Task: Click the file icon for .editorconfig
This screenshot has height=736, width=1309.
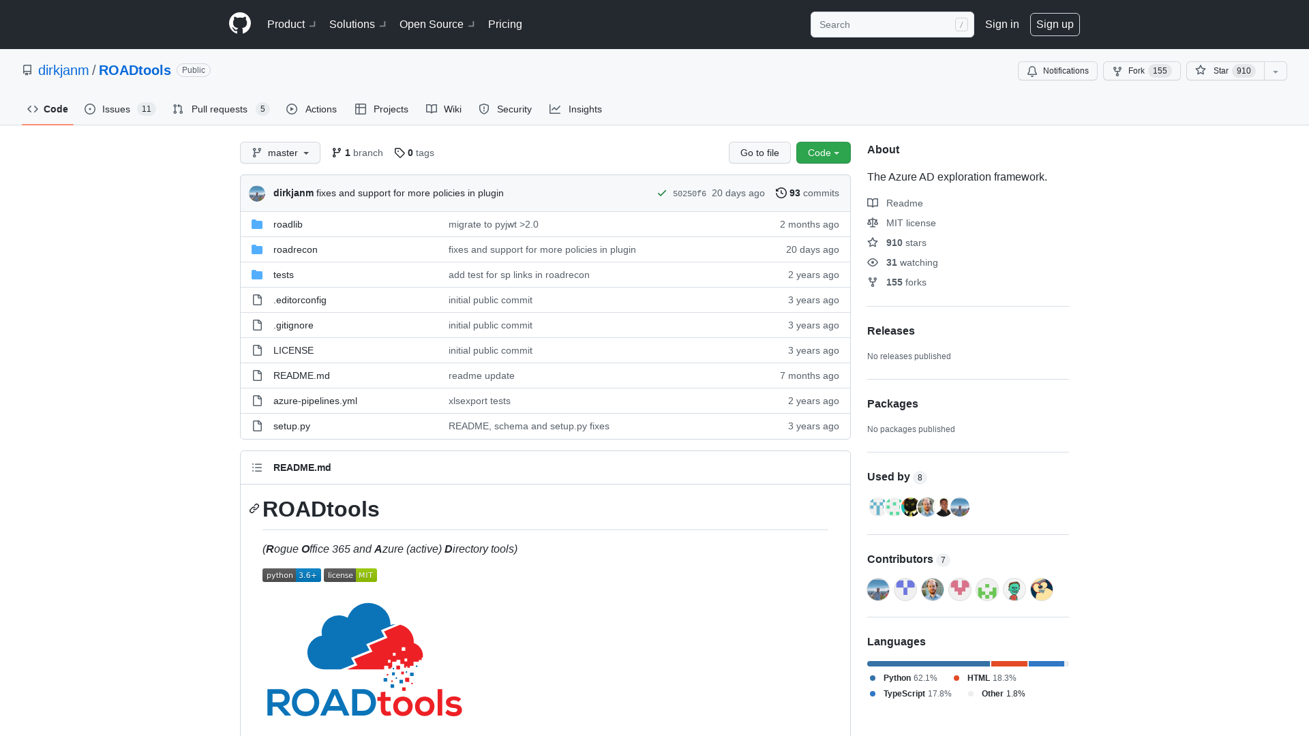Action: click(x=257, y=300)
